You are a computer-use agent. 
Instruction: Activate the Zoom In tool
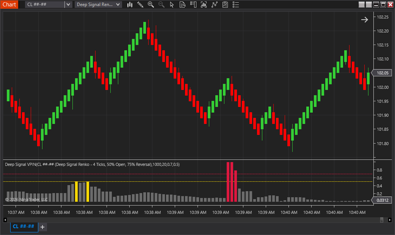pos(150,4)
